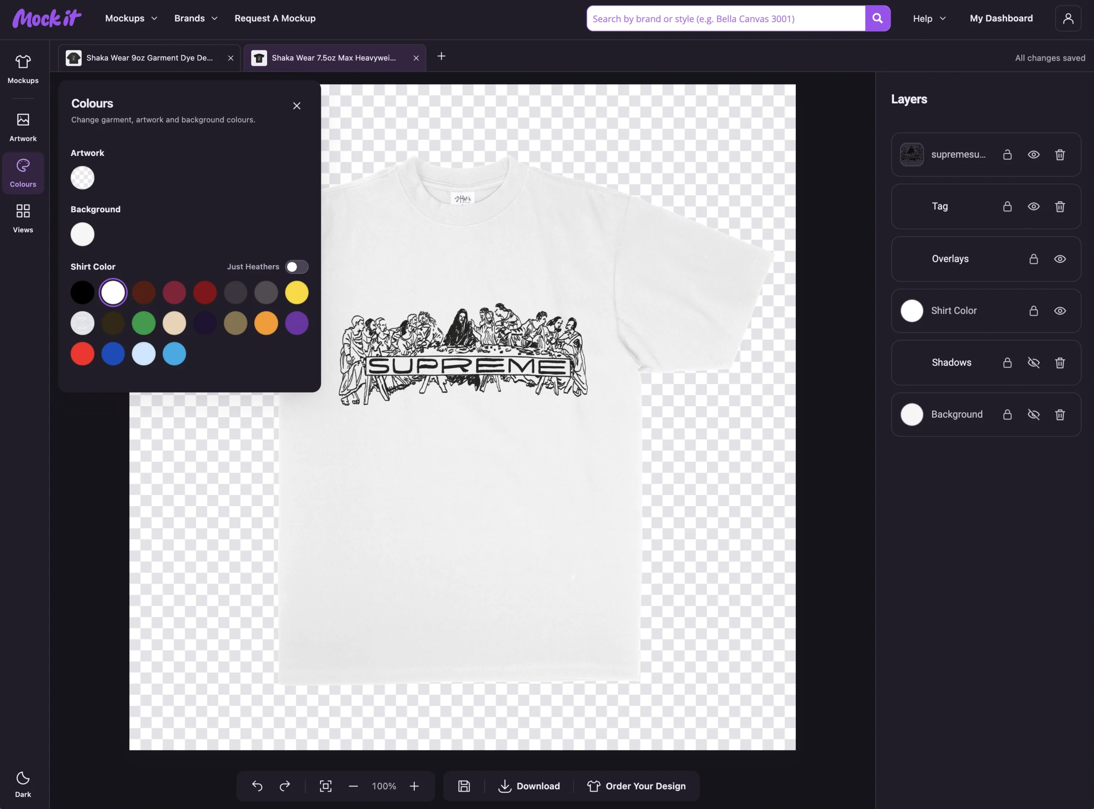Delete the Shadows layer
The width and height of the screenshot is (1094, 809).
coord(1060,363)
